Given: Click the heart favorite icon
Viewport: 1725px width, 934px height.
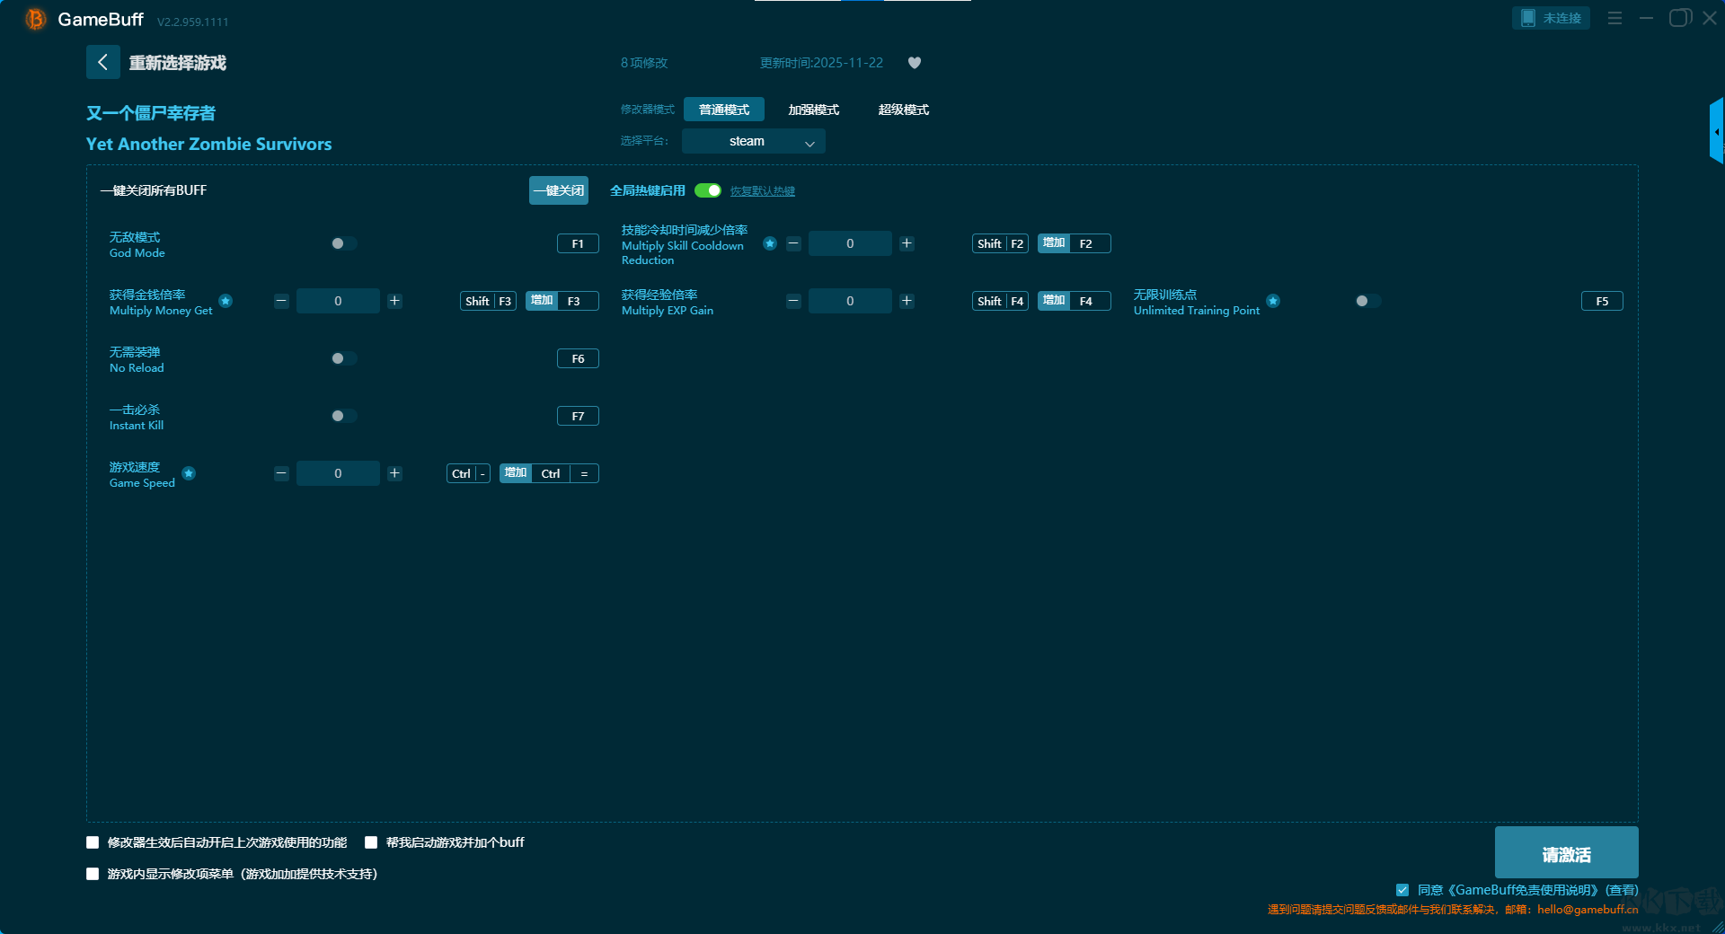Looking at the screenshot, I should [915, 63].
